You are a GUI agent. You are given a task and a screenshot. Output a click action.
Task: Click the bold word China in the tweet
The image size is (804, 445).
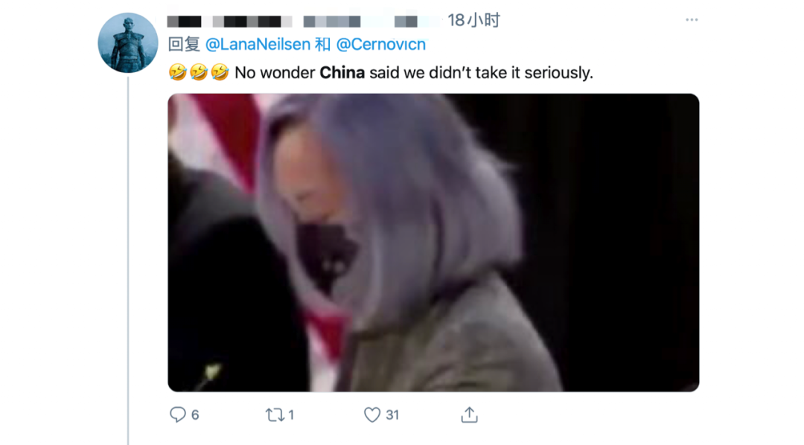[342, 73]
